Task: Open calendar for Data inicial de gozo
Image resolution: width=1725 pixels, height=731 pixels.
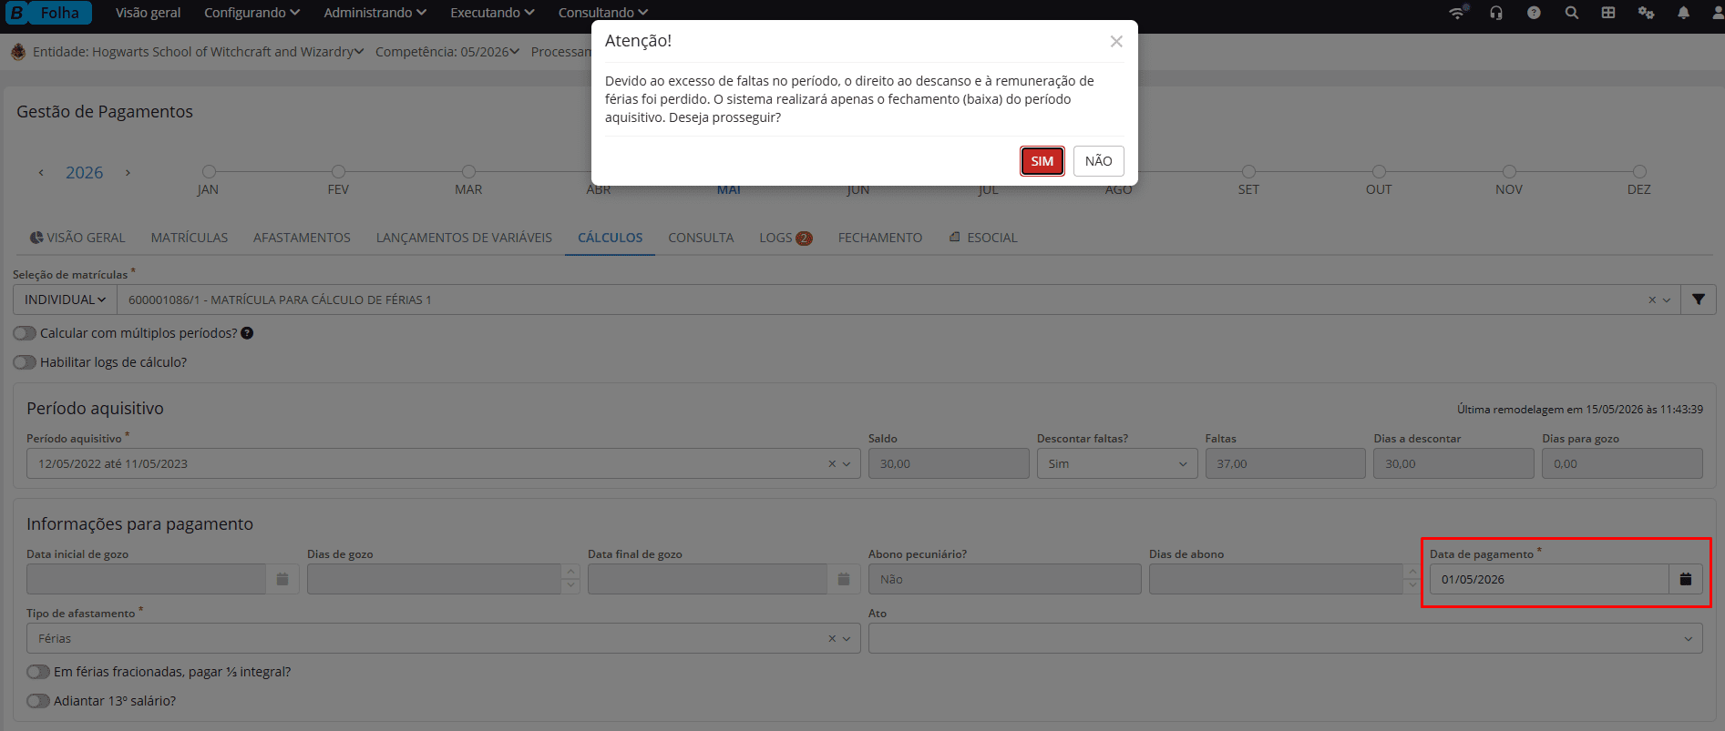Action: [282, 579]
